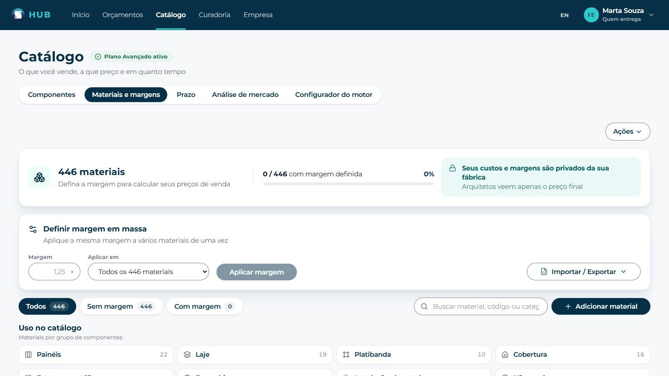
Task: Click the margin definition progress bar
Action: coord(348,184)
